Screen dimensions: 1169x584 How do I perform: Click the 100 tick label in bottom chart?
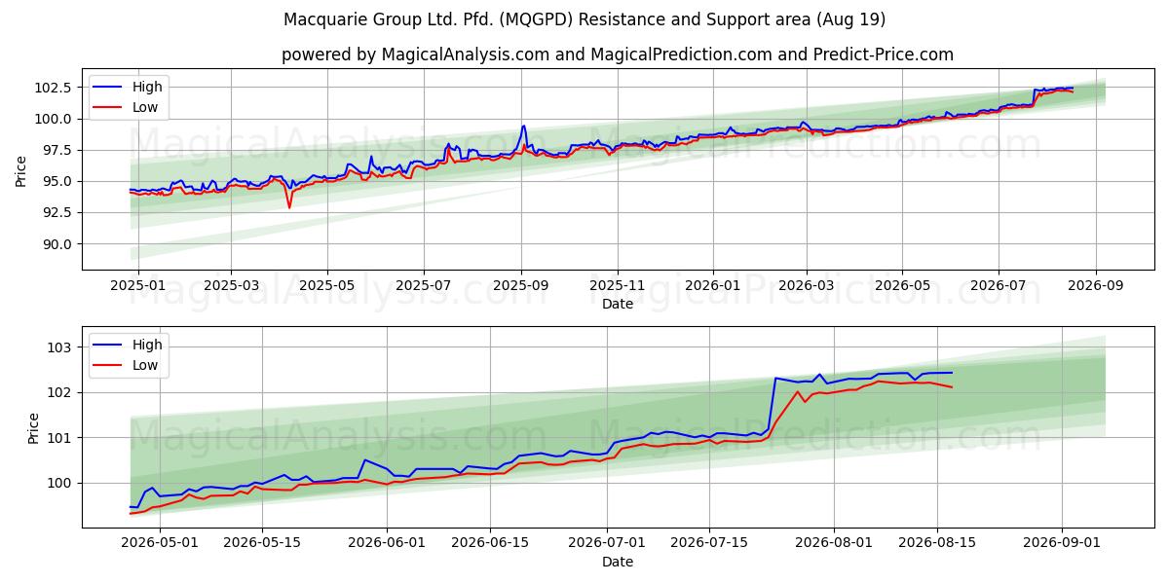point(59,483)
